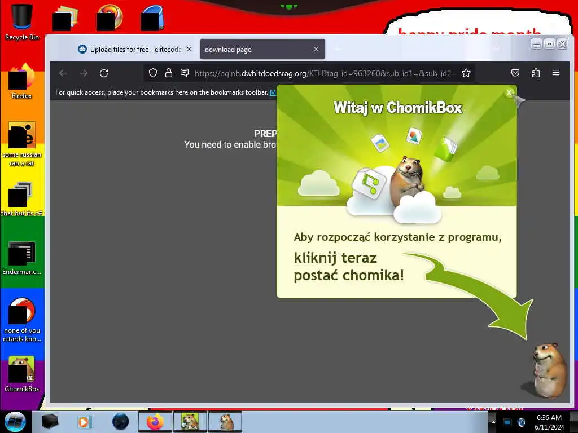Close the 'Upload files for free' tab
Screen dimensions: 578x433
click(x=189, y=49)
